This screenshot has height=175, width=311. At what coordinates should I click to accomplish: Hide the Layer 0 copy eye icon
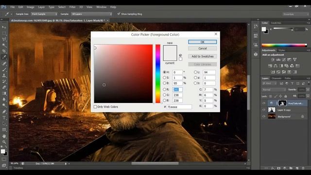(x=264, y=110)
